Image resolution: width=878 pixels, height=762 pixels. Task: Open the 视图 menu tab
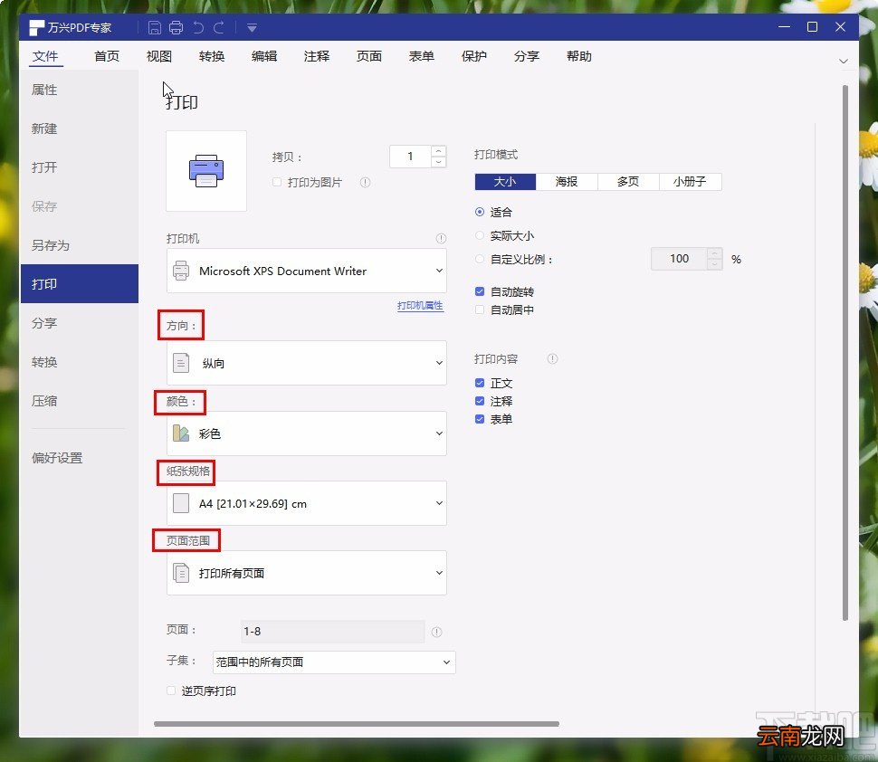(159, 56)
